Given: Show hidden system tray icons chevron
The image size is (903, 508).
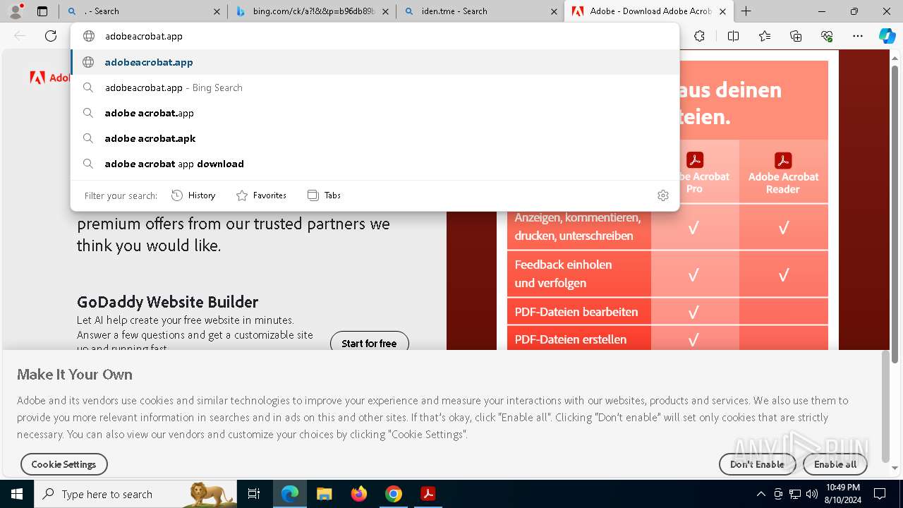Looking at the screenshot, I should pos(760,494).
